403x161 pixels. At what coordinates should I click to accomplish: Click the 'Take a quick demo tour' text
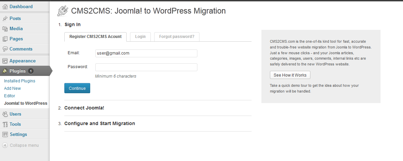pyautogui.click(x=314, y=88)
